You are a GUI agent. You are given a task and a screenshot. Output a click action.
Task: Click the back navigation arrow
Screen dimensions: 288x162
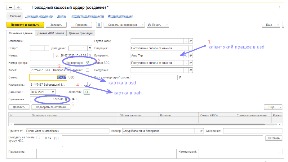coord(11,7)
